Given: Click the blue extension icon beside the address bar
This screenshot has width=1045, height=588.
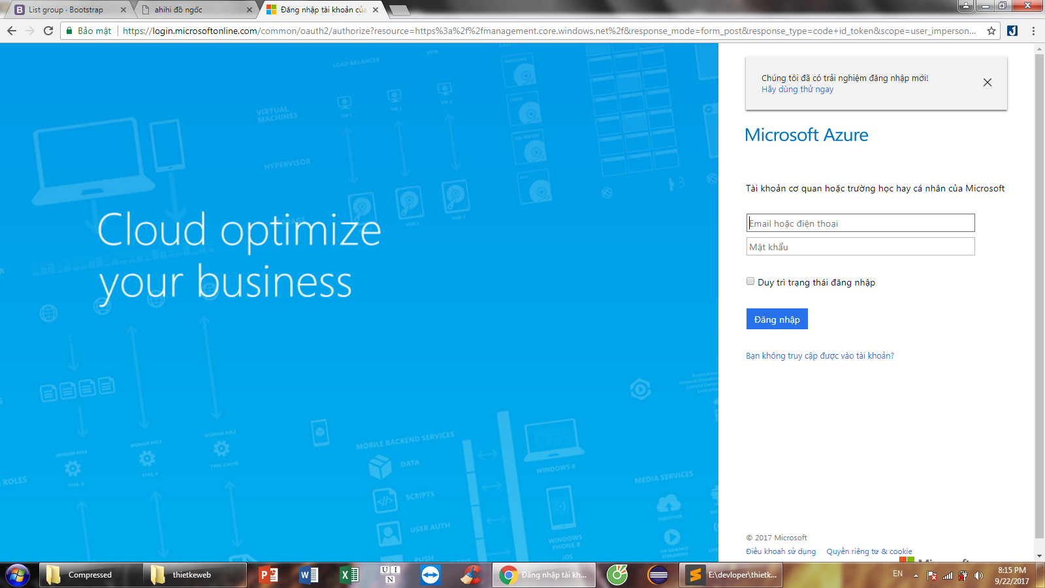Looking at the screenshot, I should click(1012, 31).
